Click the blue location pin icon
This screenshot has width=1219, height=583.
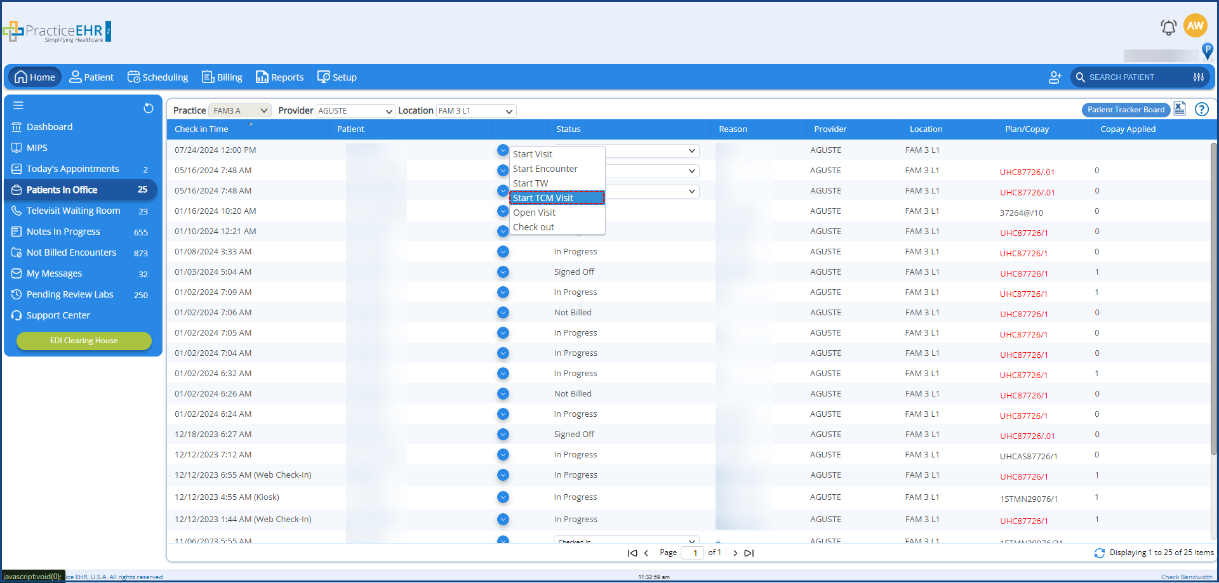coord(1208,51)
